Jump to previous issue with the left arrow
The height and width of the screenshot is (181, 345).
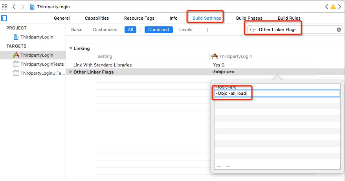(x=327, y=7)
